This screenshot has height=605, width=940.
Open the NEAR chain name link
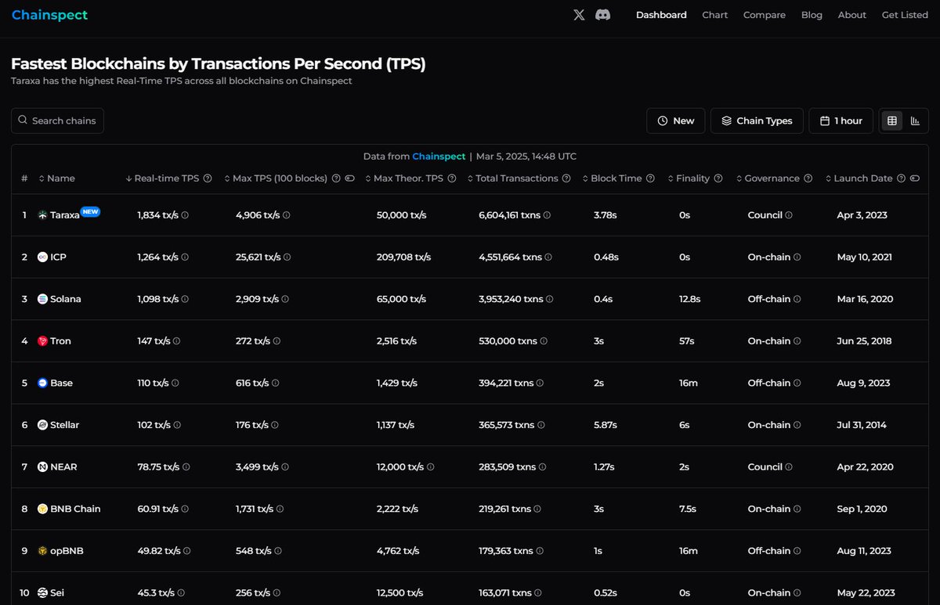pyautogui.click(x=63, y=467)
